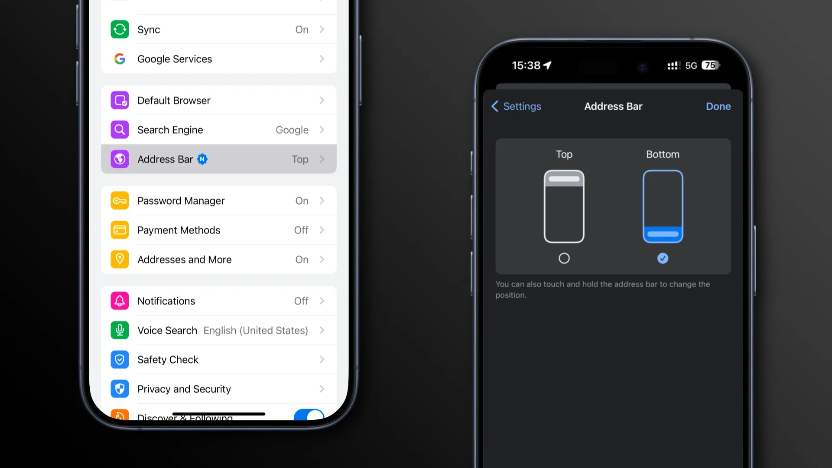This screenshot has width=832, height=468.
Task: Tap the Default Browser icon
Action: [x=120, y=101]
